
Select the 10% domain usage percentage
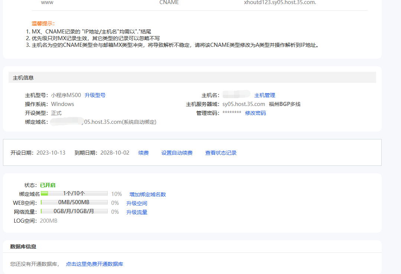(117, 194)
